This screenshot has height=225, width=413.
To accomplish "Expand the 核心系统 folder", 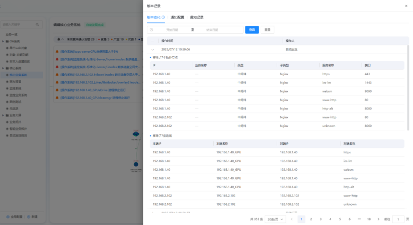I will (3, 68).
